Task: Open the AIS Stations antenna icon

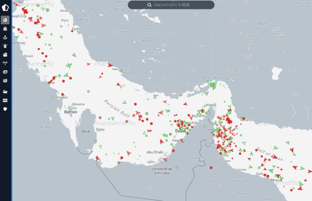Action: pos(5,63)
